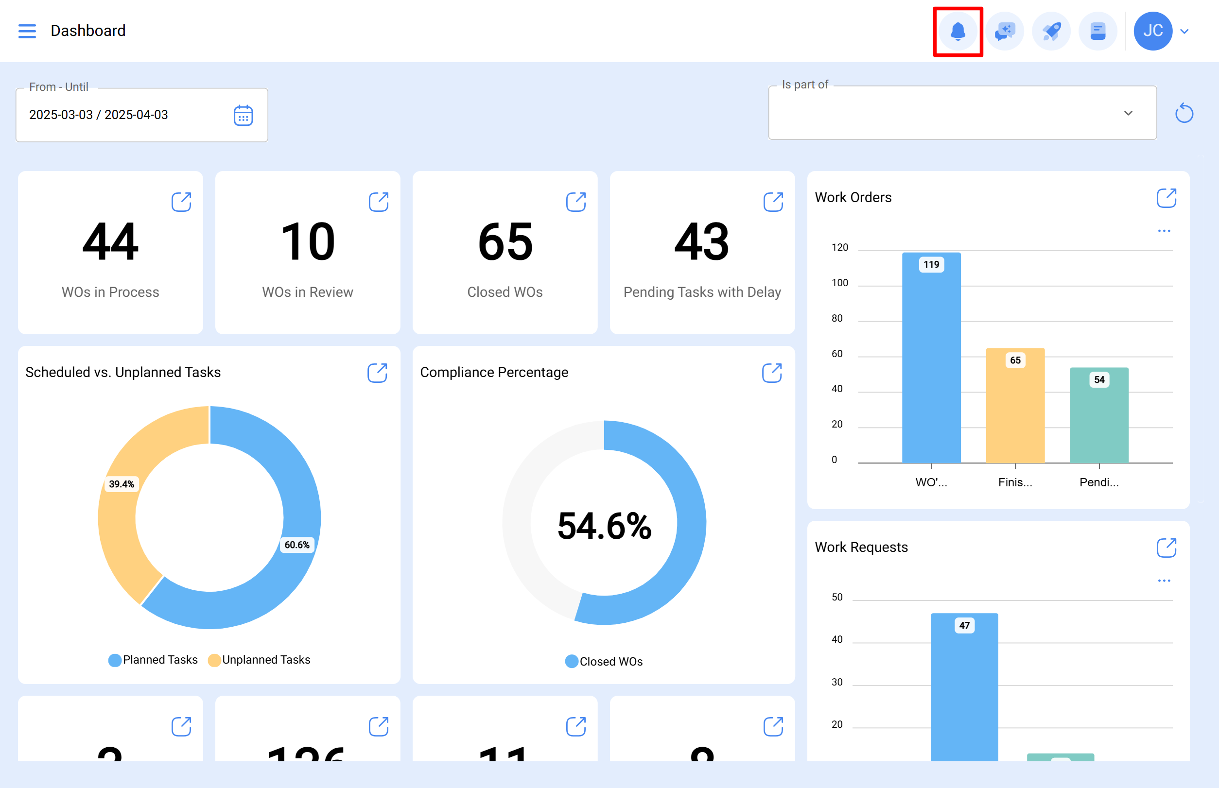Open the date range calendar picker

pos(243,115)
